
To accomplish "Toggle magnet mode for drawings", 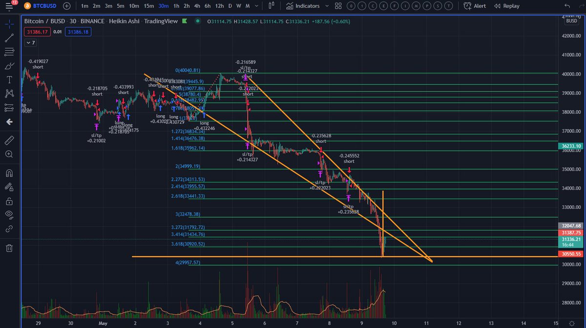I will tap(9, 172).
